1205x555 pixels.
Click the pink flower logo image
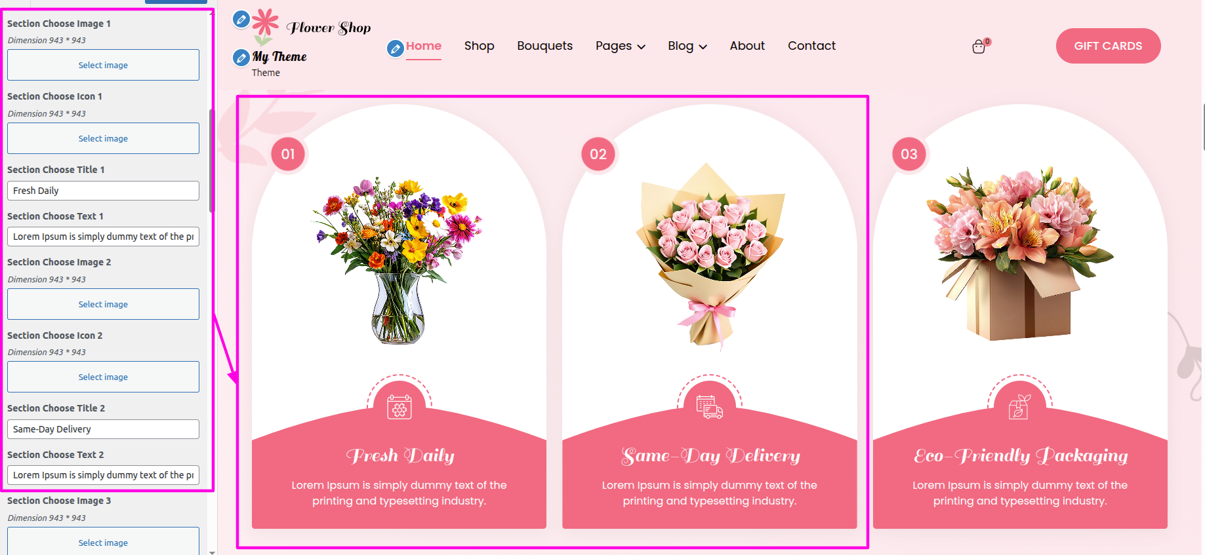click(x=265, y=26)
